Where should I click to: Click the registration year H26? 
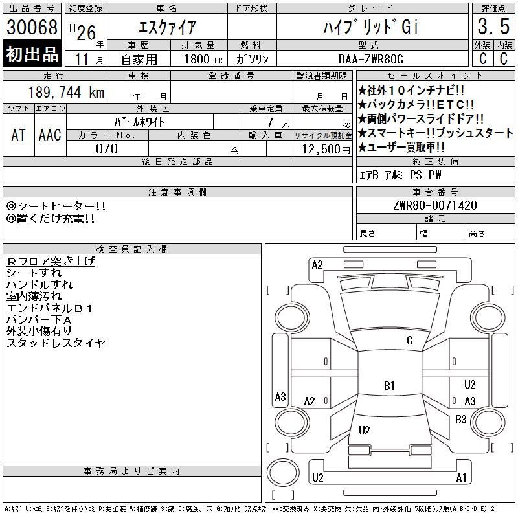point(83,32)
